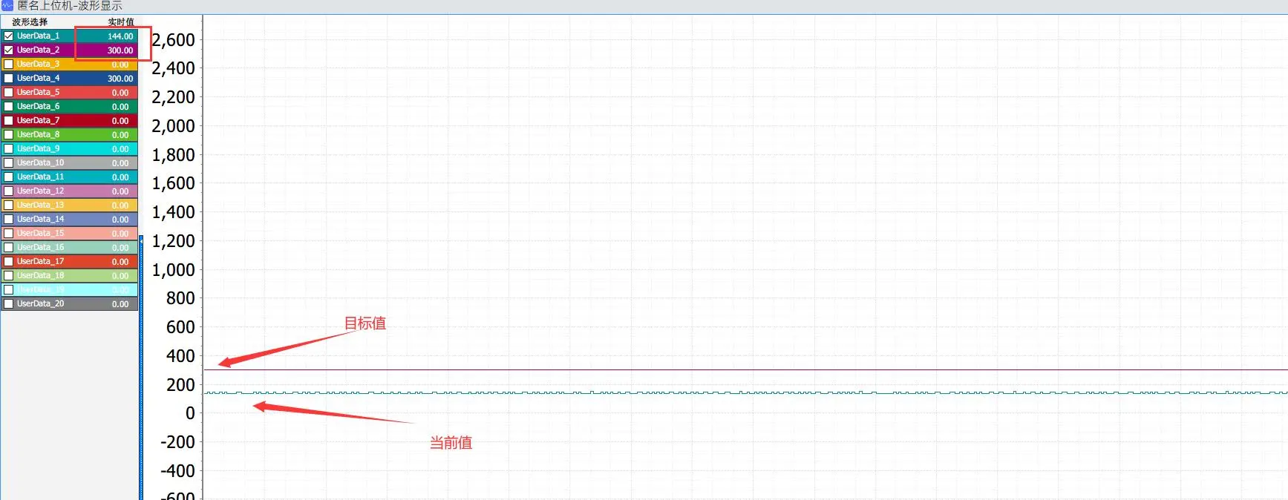Click the 波形选择 column header
Screen dimensions: 1288x500
(x=30, y=22)
